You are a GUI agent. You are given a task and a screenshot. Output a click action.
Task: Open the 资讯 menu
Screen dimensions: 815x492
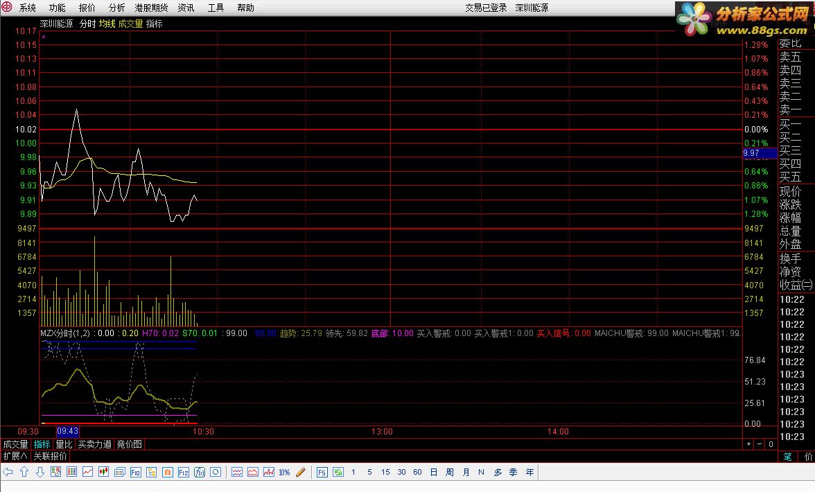point(186,7)
